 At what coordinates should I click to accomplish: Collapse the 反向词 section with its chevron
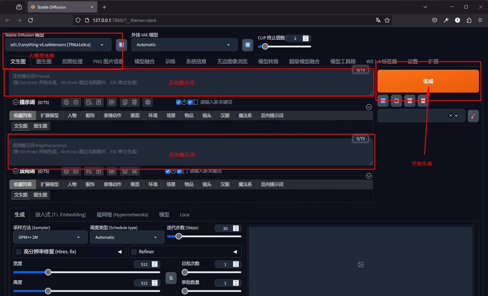pyautogui.click(x=16, y=171)
